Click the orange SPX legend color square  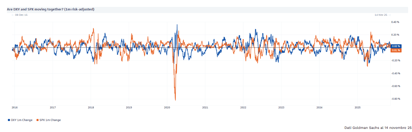click(x=37, y=120)
